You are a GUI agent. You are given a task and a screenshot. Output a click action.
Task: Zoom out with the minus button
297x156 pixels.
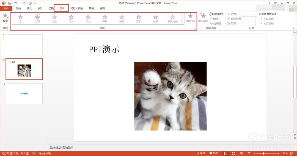point(255,154)
